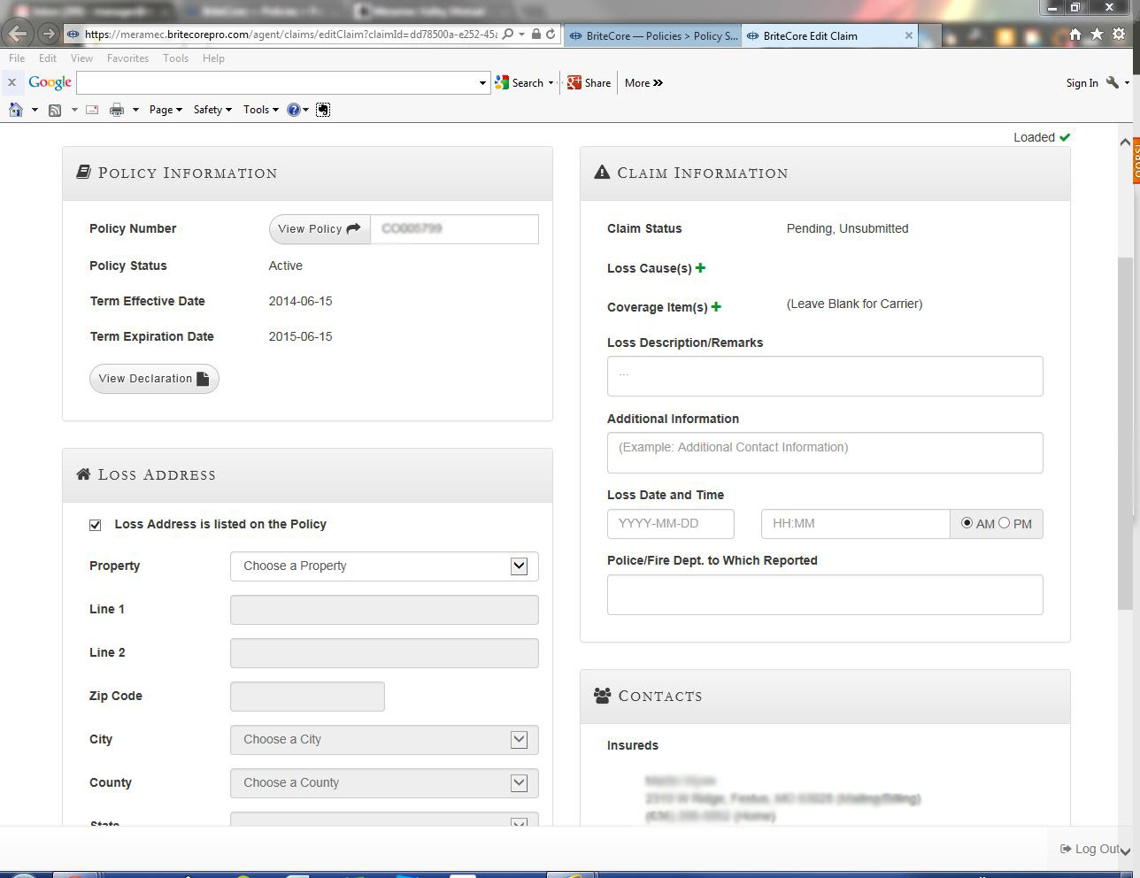
Task: Click the Loss Description/Remarks text box
Action: pos(825,376)
